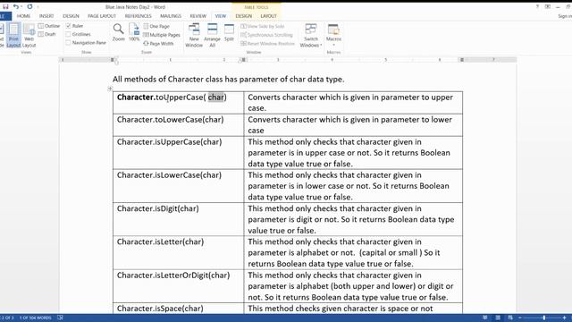Click Arrange All windows

click(212, 35)
